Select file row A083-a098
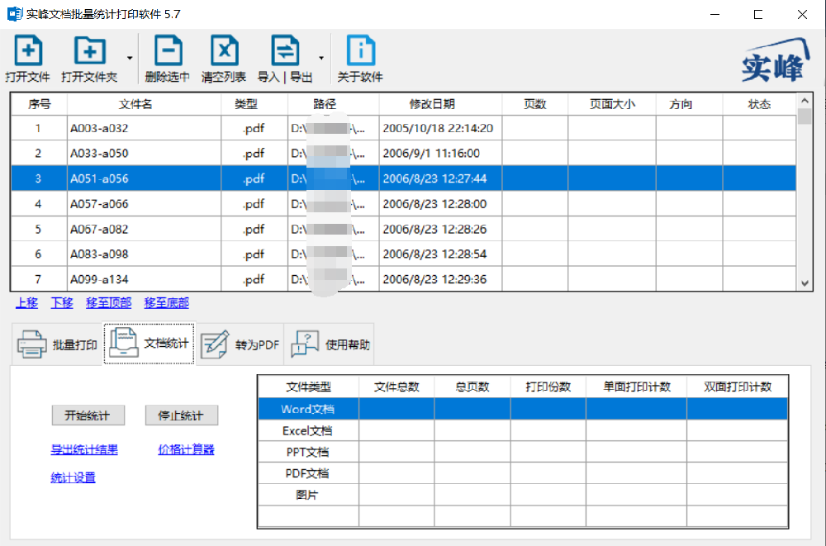 [404, 254]
